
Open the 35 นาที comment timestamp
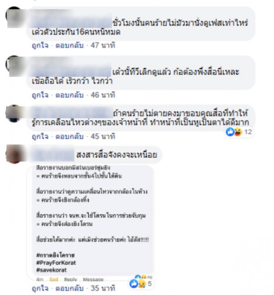click(103, 289)
